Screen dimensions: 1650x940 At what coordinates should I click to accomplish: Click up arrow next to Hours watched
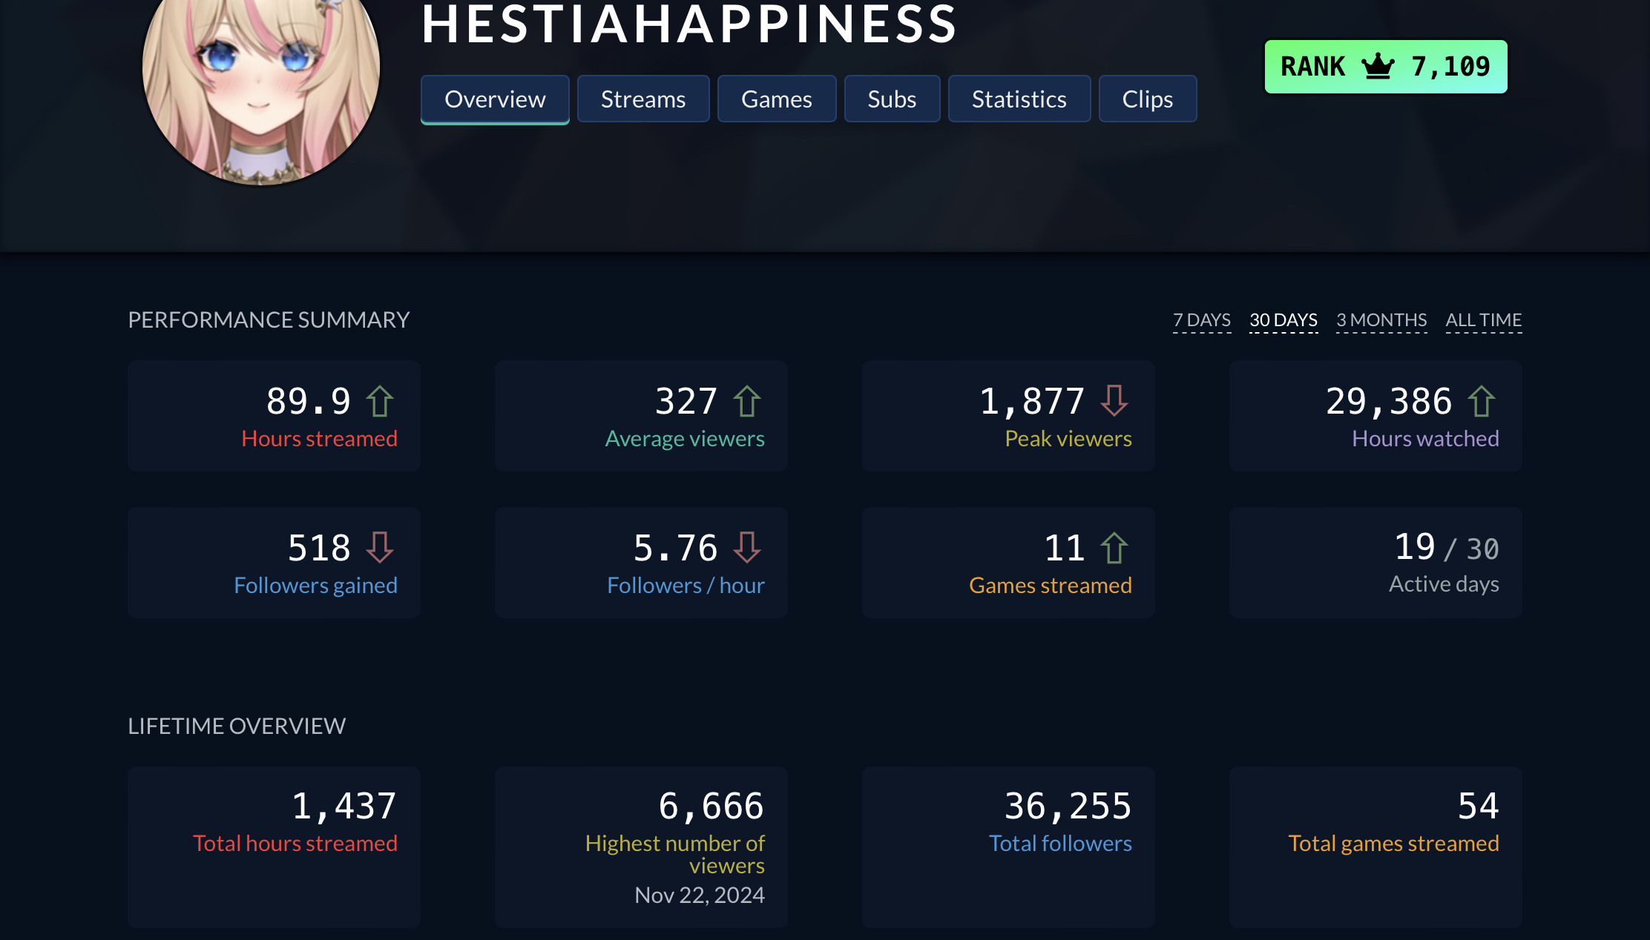(x=1481, y=402)
